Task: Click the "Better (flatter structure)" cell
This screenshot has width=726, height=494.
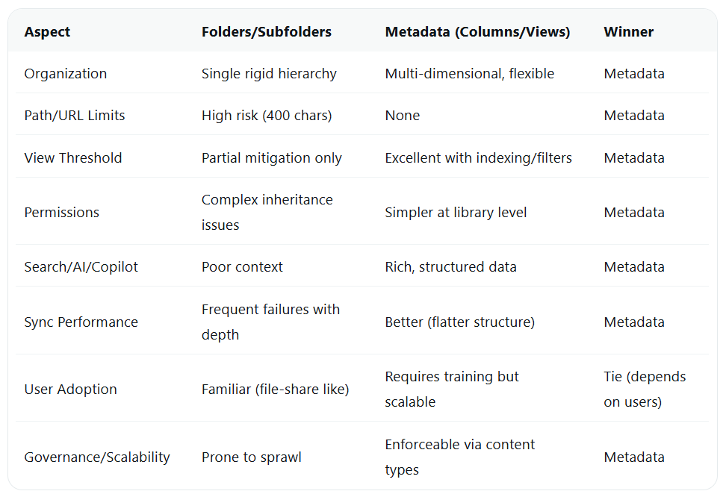Action: pyautogui.click(x=459, y=322)
